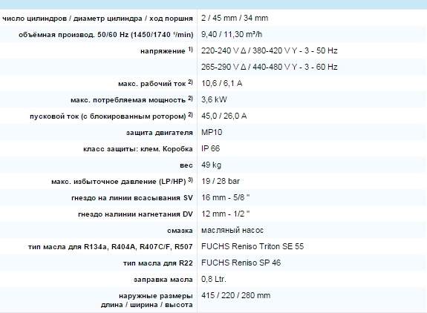Click FUCHS Reniso Triton SE 55 oil type
427x313 pixels.
[x=252, y=247]
